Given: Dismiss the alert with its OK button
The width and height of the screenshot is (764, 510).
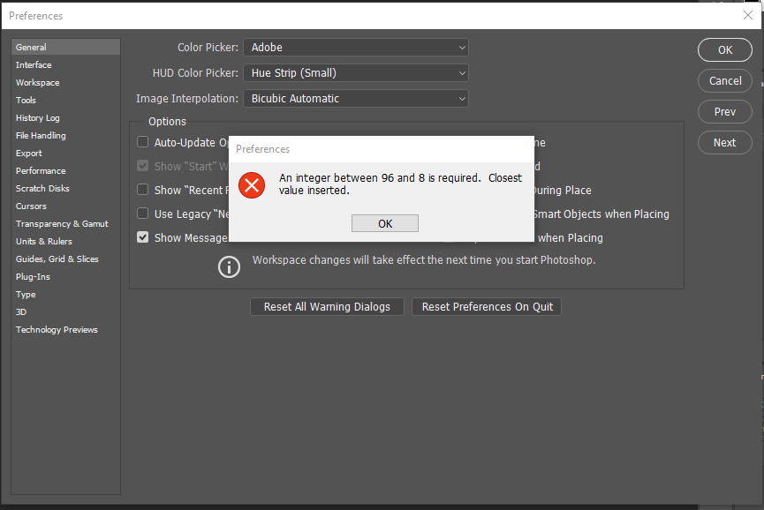Looking at the screenshot, I should (385, 223).
